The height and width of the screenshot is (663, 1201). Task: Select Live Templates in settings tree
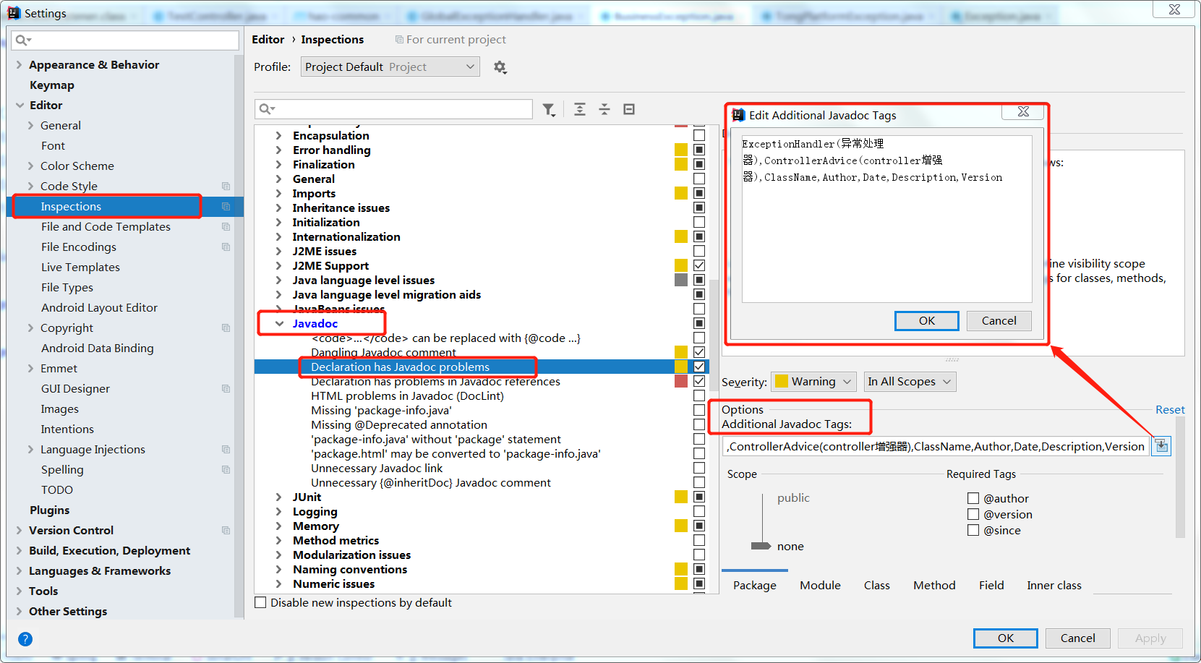click(x=80, y=267)
